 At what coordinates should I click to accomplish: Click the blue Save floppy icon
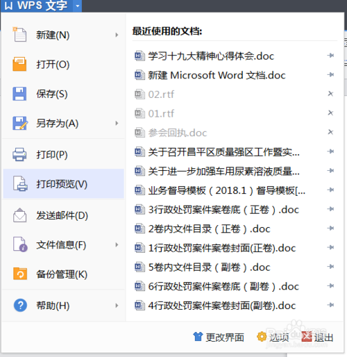click(19, 94)
